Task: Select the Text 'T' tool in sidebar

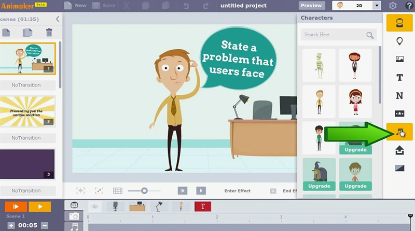Action: click(399, 78)
